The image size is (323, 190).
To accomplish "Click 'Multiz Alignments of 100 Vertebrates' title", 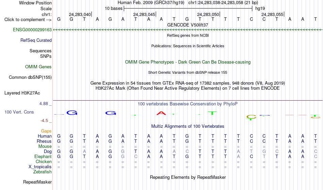I will (188, 126).
